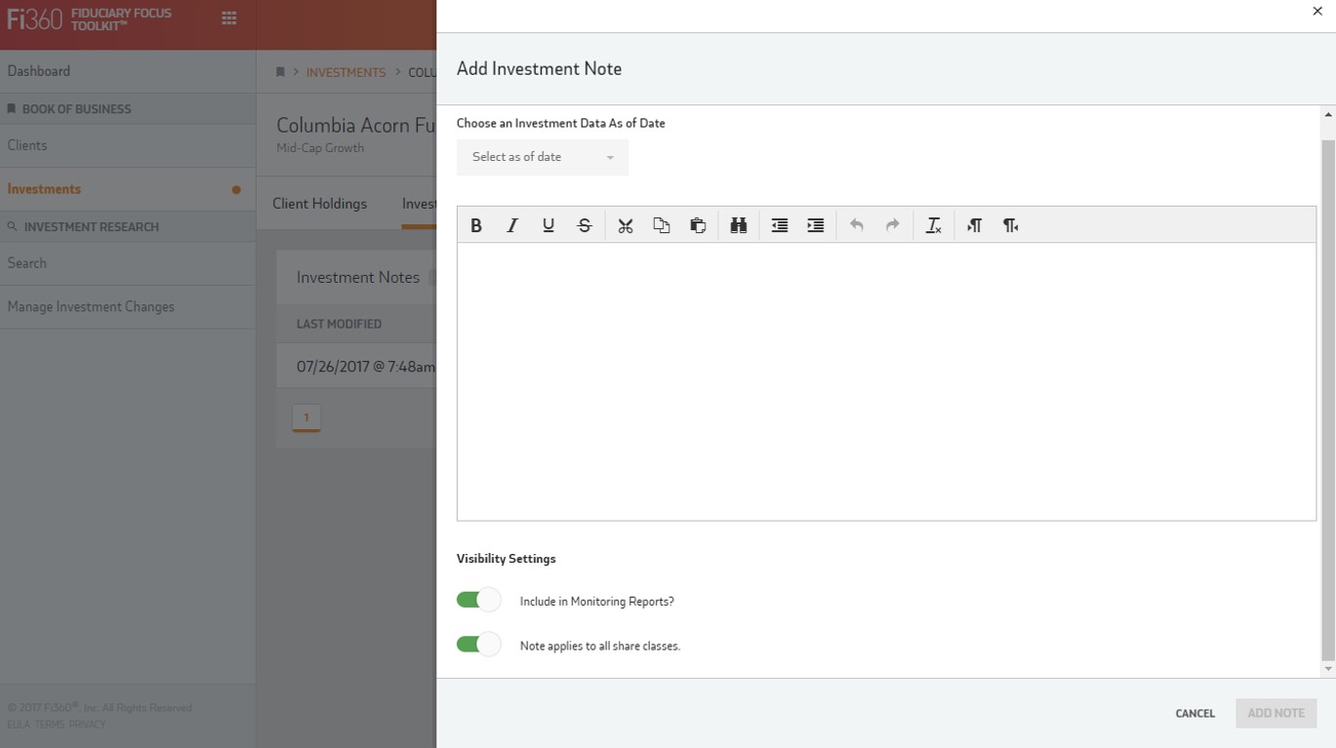
Task: Disable Note applies to all share classes
Action: click(x=478, y=645)
